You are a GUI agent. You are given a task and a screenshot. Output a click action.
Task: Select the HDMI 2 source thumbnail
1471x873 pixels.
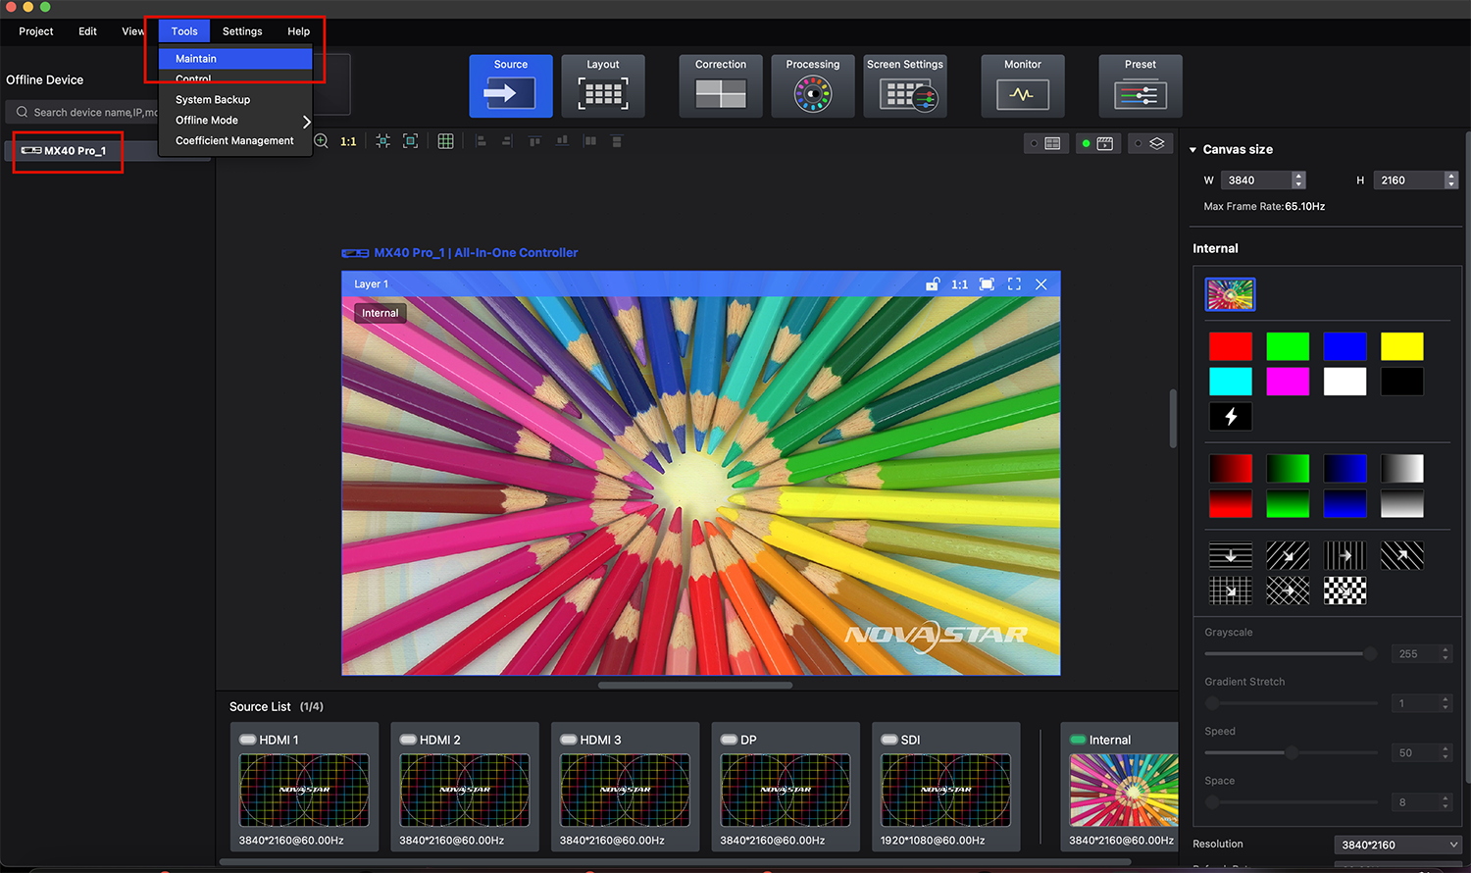464,789
